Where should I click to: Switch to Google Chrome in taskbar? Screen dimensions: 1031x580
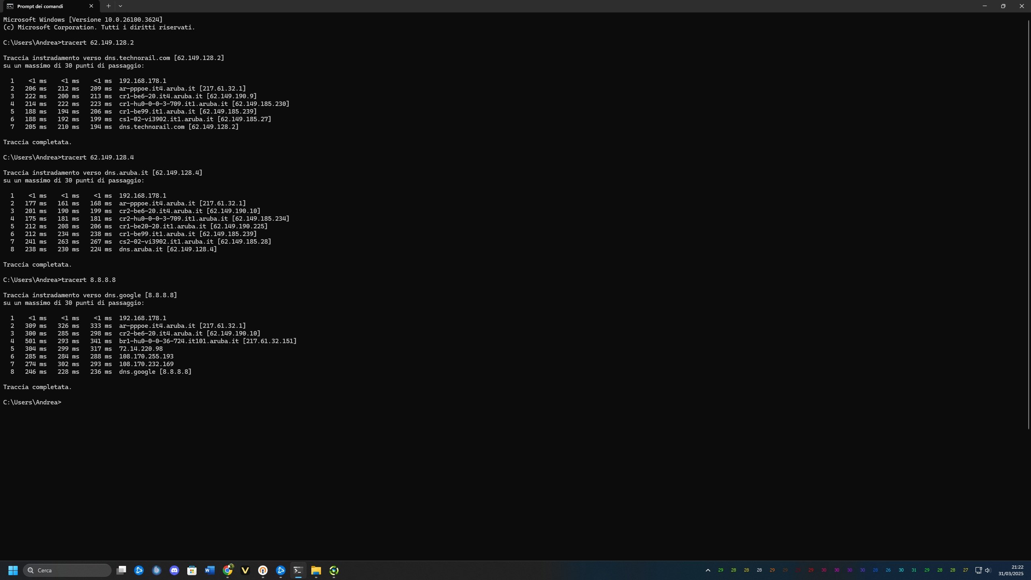click(x=228, y=570)
